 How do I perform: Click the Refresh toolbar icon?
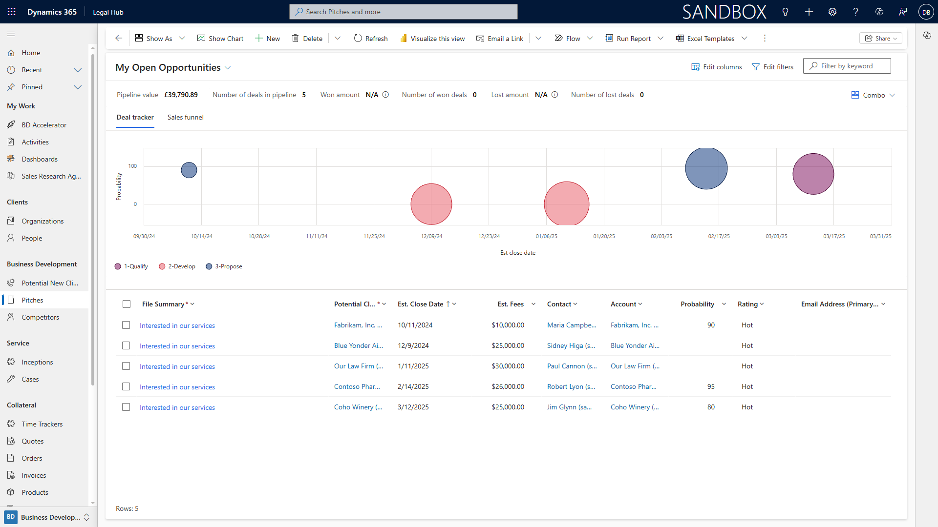click(x=358, y=39)
